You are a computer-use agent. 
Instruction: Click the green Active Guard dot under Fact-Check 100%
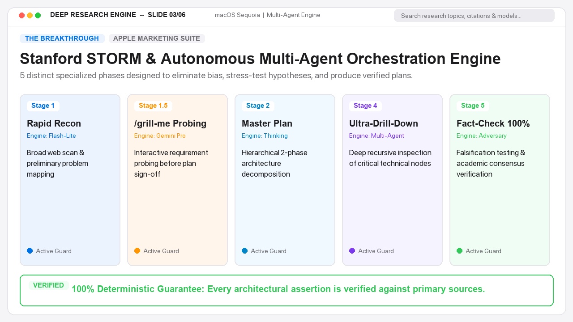click(x=460, y=251)
